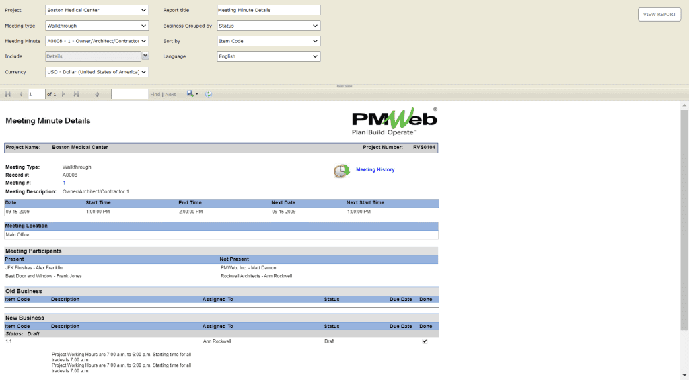Click 'Owner/Architect/Contractor 1' description text
689x387 pixels.
click(96, 191)
